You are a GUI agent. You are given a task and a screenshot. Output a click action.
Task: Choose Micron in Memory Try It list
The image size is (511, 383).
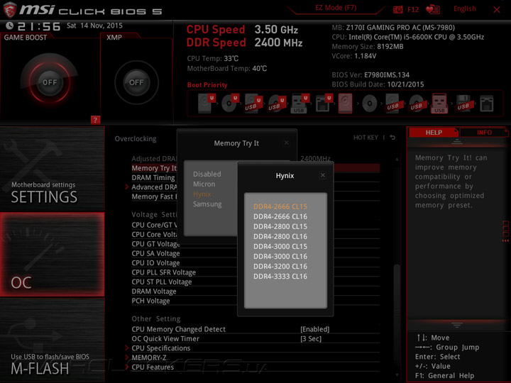point(204,184)
